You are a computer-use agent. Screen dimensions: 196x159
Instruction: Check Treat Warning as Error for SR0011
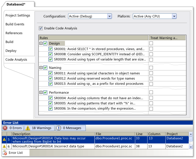click(x=151, y=73)
